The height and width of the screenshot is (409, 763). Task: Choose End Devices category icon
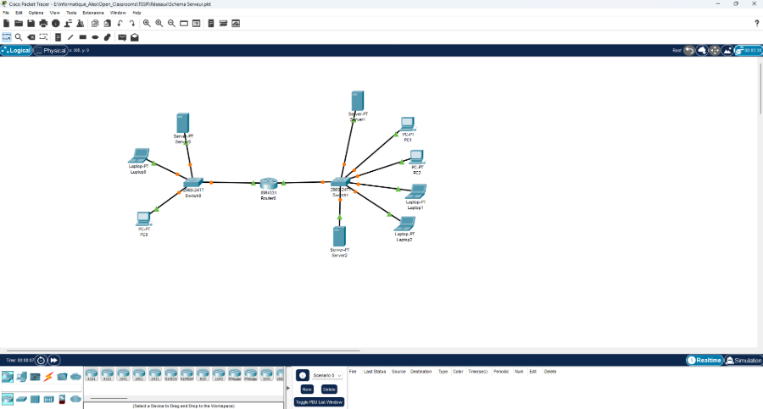(x=21, y=377)
